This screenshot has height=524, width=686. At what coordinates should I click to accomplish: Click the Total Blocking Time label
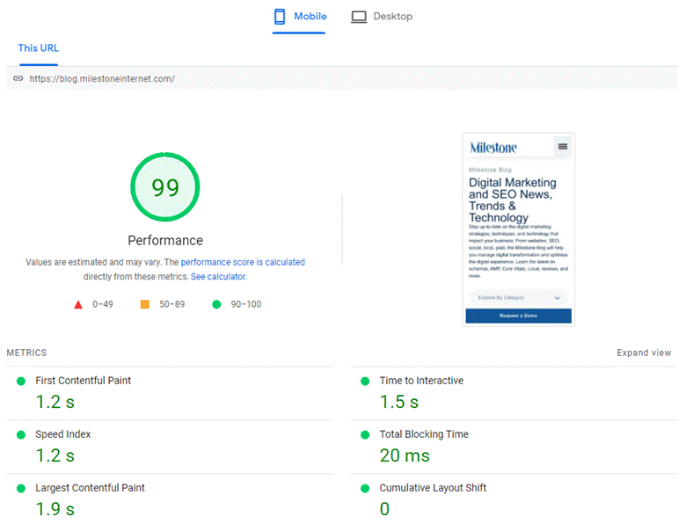pos(424,434)
